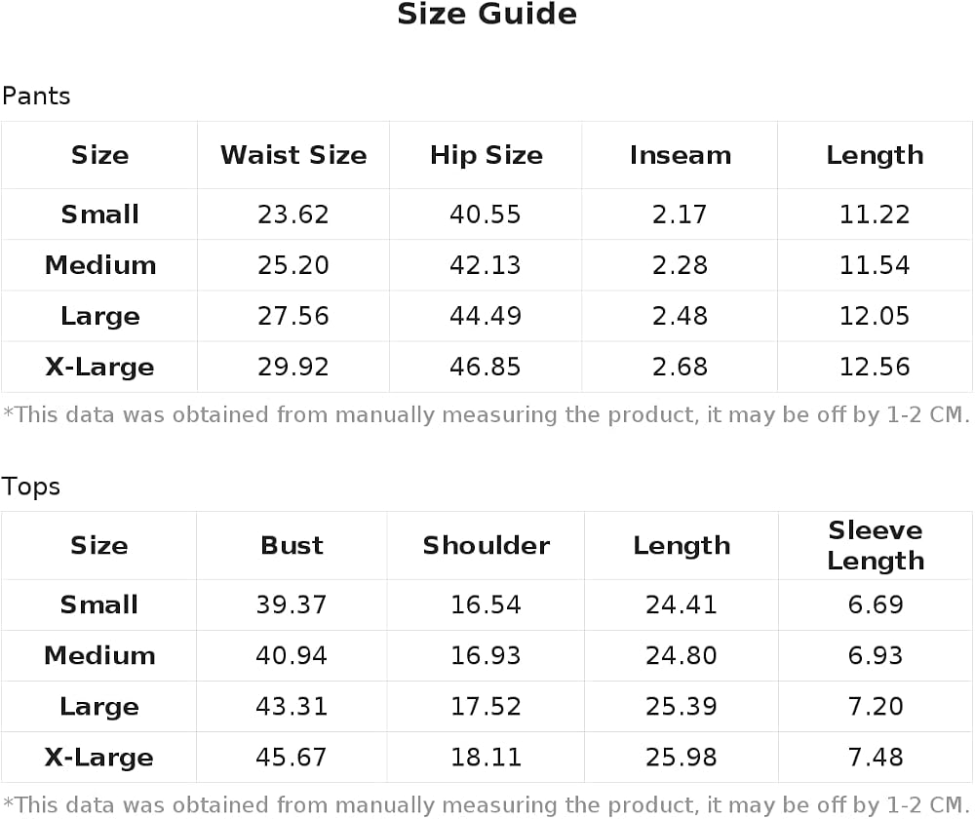Select the Large tops length 25.39

pos(681,707)
